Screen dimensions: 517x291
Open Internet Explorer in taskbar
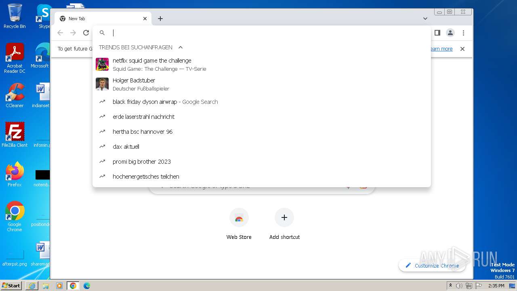click(32, 286)
